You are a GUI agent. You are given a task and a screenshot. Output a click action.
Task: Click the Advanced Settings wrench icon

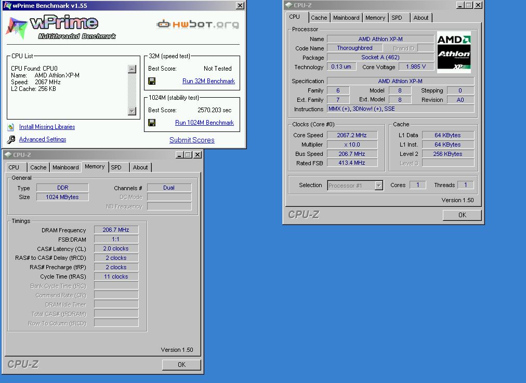click(11, 139)
